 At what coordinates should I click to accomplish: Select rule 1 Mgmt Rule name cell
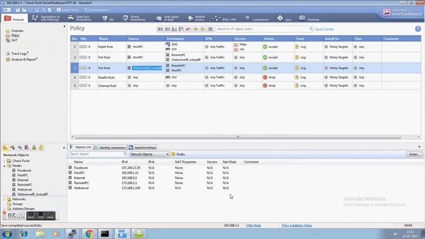click(112, 46)
